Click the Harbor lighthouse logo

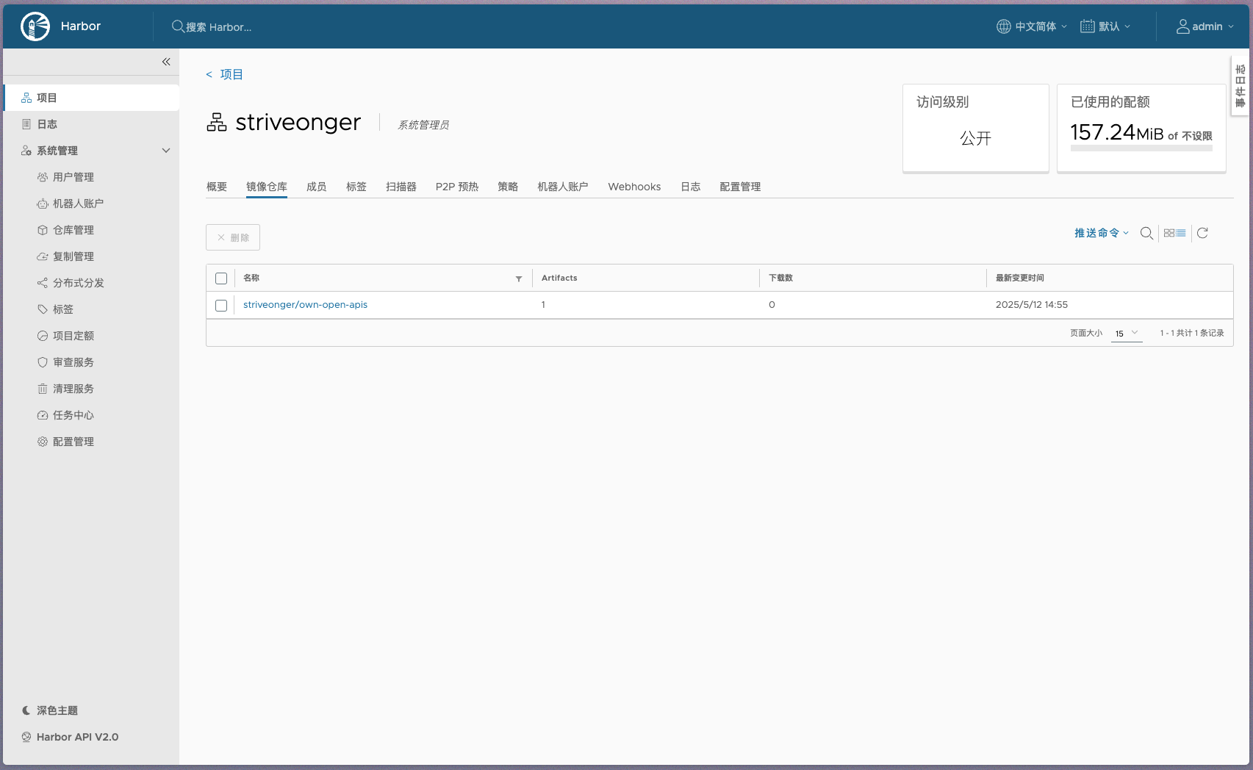35,26
